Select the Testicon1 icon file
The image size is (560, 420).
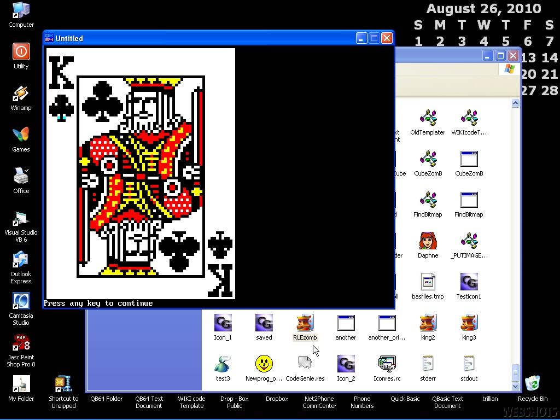469,287
